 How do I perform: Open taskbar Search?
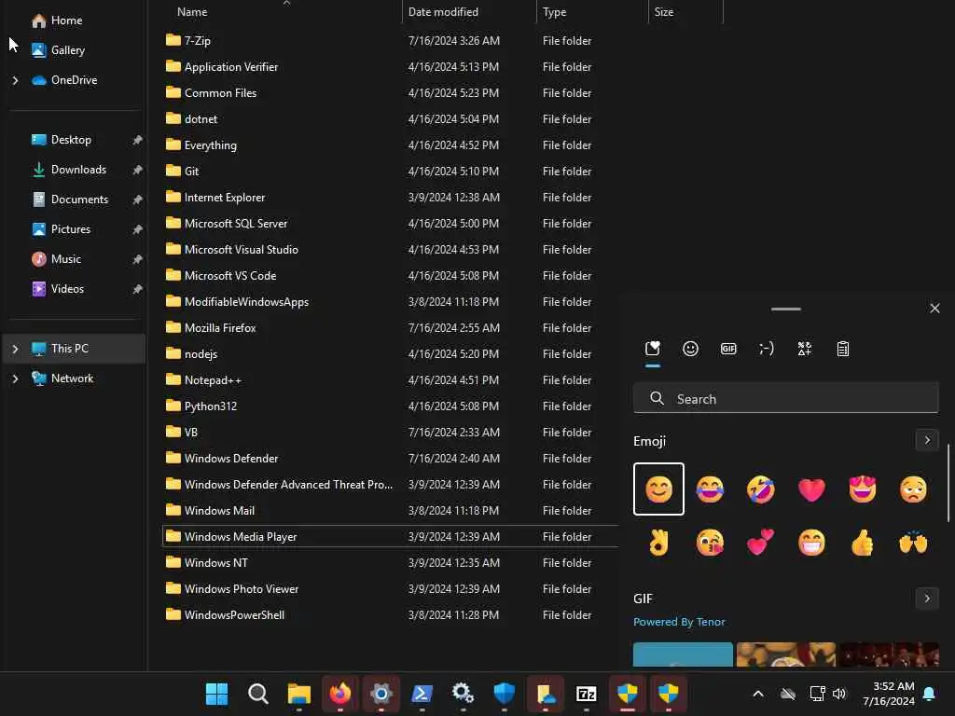pos(258,694)
